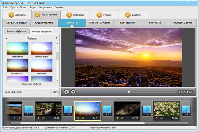The image size is (199, 132).
Task: Go to previous effect category before Пейзаж
Action: coord(7,38)
